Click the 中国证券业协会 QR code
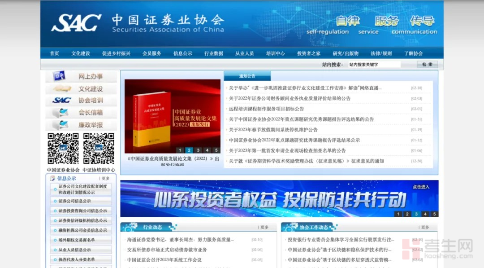Image resolution: width=484 pixels, height=268 pixels. coord(63,149)
